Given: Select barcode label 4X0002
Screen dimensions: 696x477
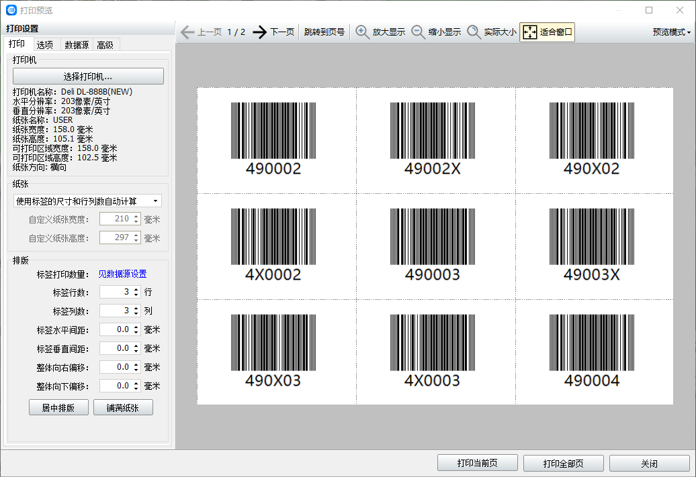Looking at the screenshot, I should (x=273, y=245).
